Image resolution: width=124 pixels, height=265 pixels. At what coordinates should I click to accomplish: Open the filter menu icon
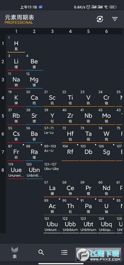(115, 19)
